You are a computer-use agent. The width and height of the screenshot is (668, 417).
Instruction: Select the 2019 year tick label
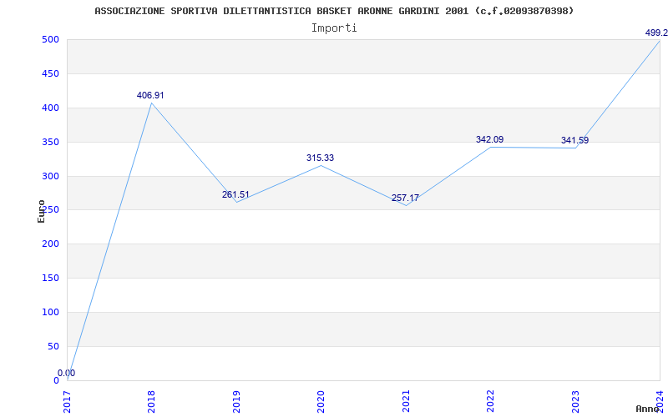236,400
